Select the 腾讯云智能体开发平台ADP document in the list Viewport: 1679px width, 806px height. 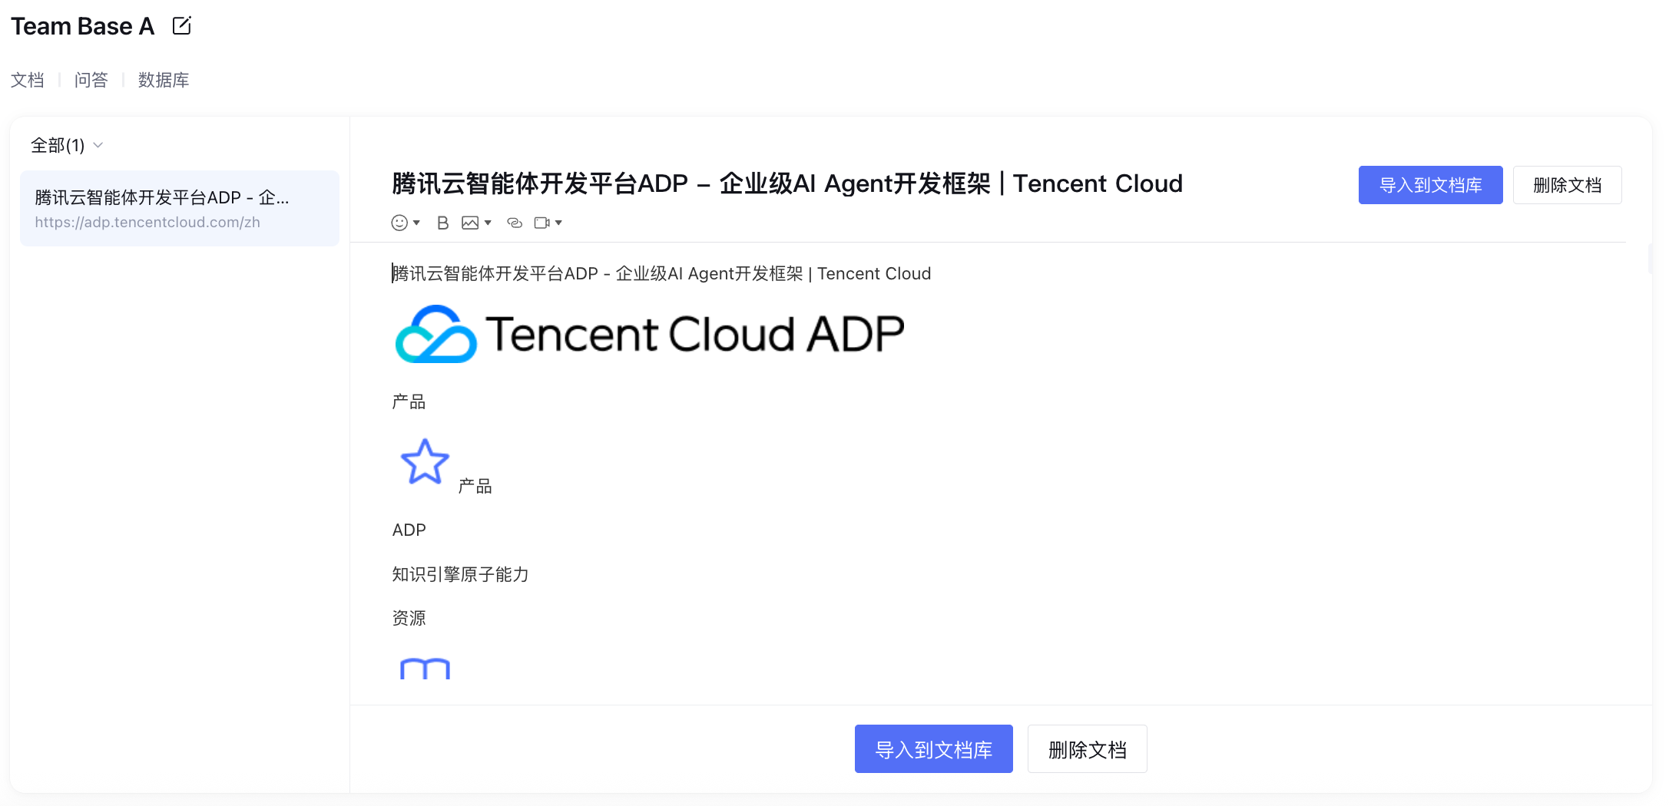point(180,208)
